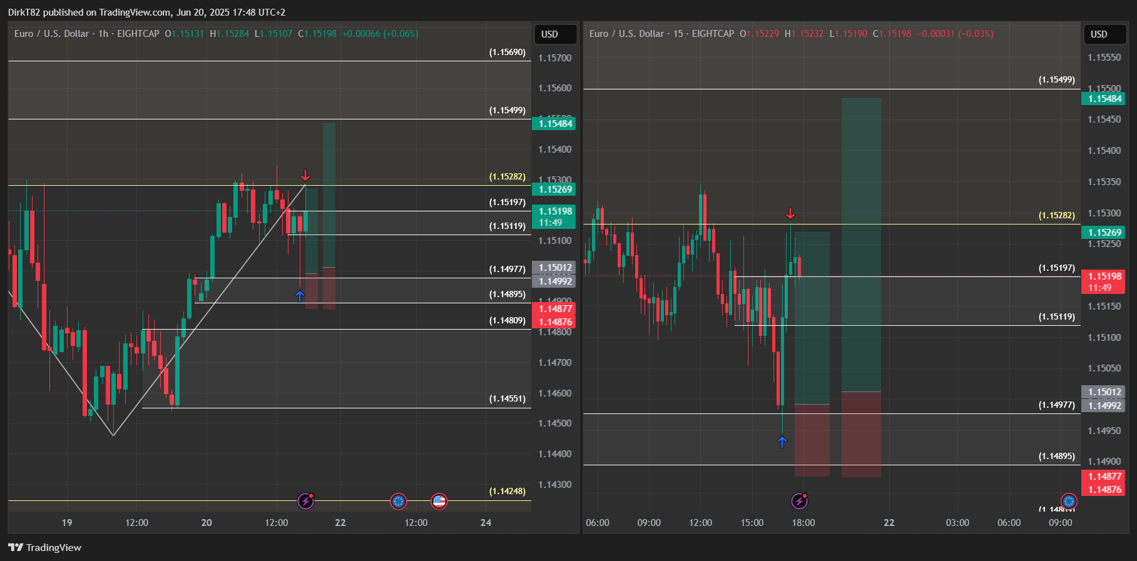Image resolution: width=1137 pixels, height=561 pixels.
Task: Click 15:00 on the 15-minute time axis
Action: (x=752, y=523)
